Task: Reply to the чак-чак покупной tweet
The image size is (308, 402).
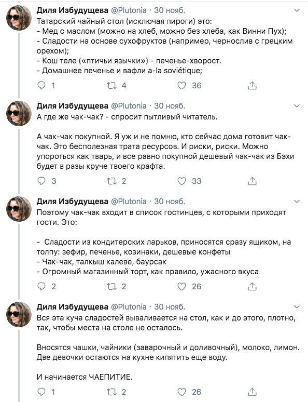Action: (x=41, y=181)
